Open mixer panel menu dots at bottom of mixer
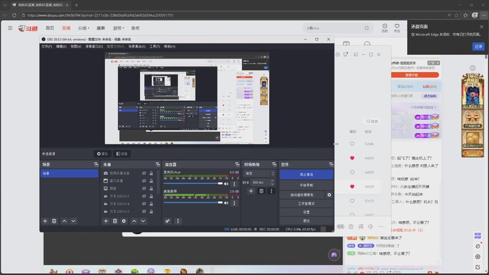 pos(178,221)
